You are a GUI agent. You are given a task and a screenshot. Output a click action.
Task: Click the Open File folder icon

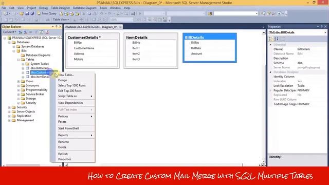[22, 14]
